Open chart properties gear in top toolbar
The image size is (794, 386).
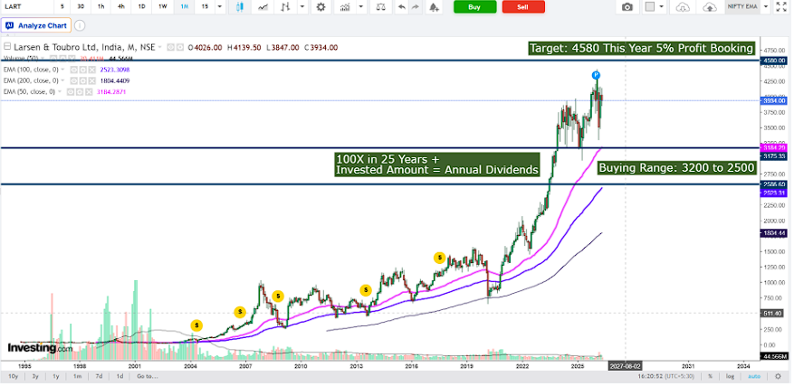click(320, 6)
